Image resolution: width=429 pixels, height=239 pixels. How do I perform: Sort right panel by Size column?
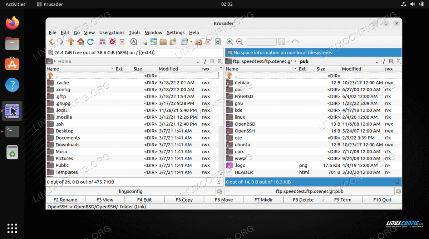[328, 69]
